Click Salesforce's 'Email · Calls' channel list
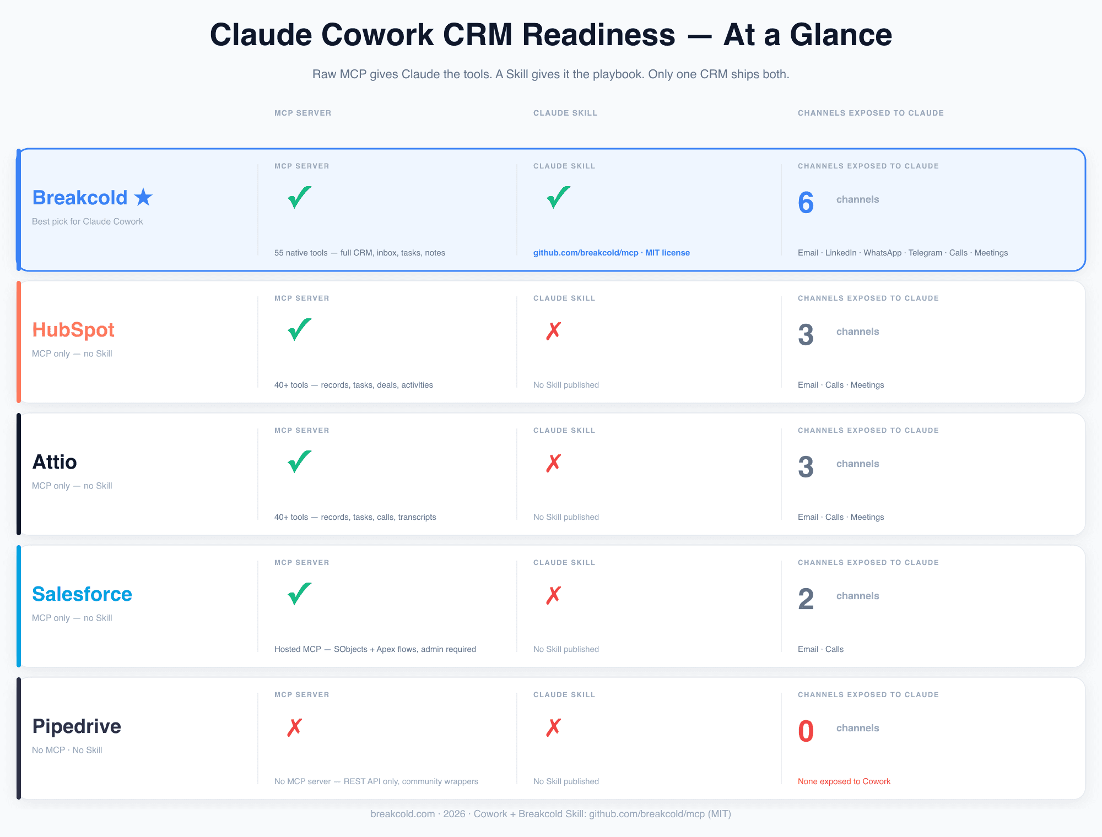Viewport: 1102px width, 837px height. [x=820, y=649]
